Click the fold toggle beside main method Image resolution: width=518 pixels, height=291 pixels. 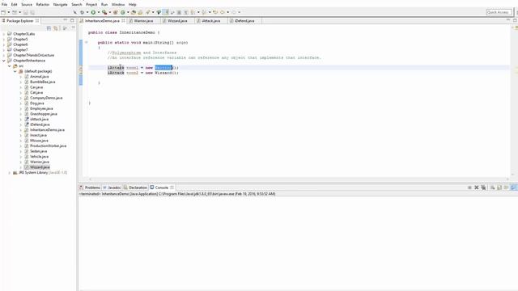click(x=87, y=42)
